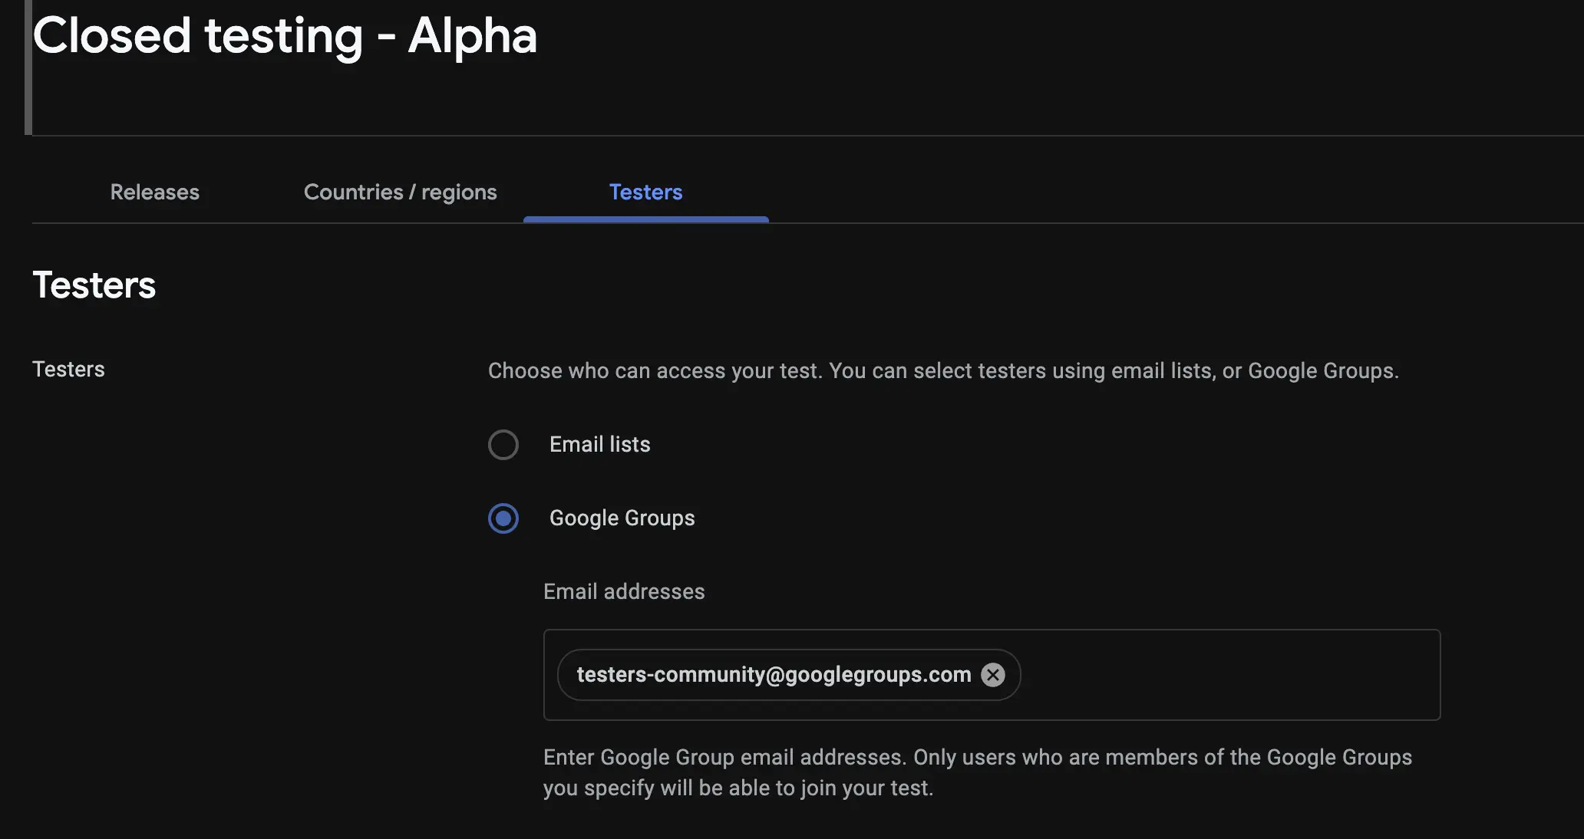Click the 'Enter Google Group email addresses' helper text

click(978, 772)
